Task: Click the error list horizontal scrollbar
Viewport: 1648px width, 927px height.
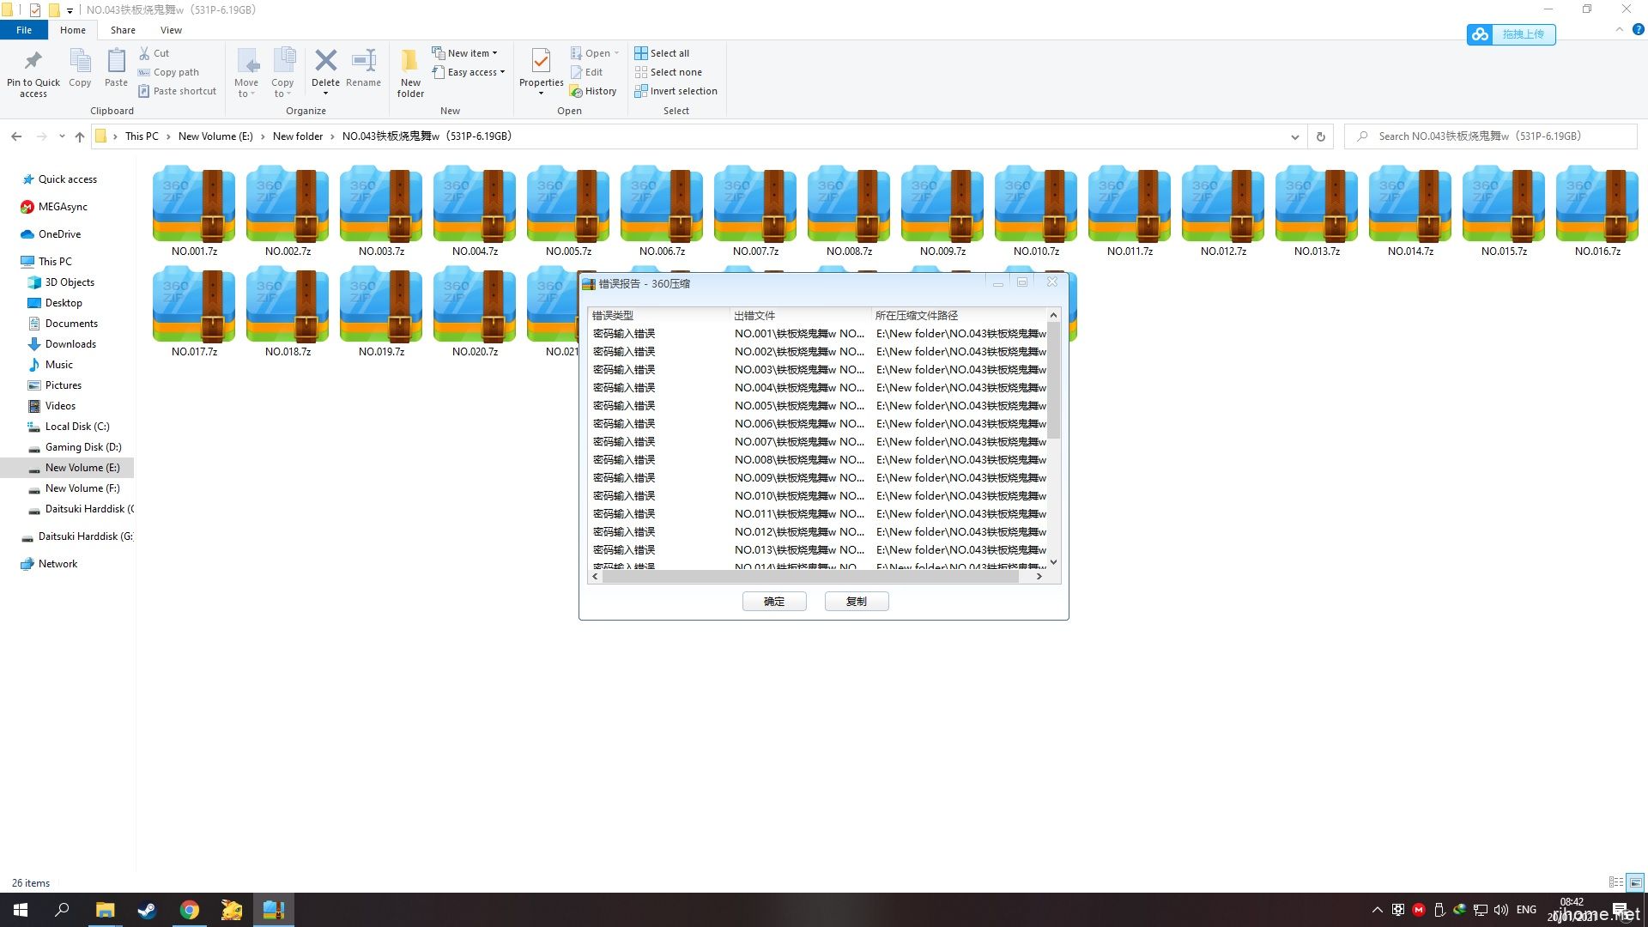Action: coord(810,577)
